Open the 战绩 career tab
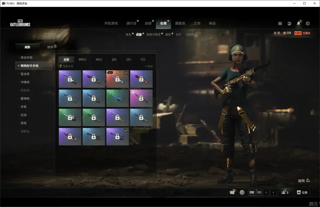Screen dimensions: 320x207 [148, 23]
